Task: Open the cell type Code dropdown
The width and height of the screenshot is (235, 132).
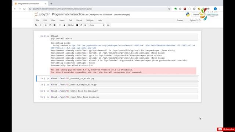Action: [97, 25]
